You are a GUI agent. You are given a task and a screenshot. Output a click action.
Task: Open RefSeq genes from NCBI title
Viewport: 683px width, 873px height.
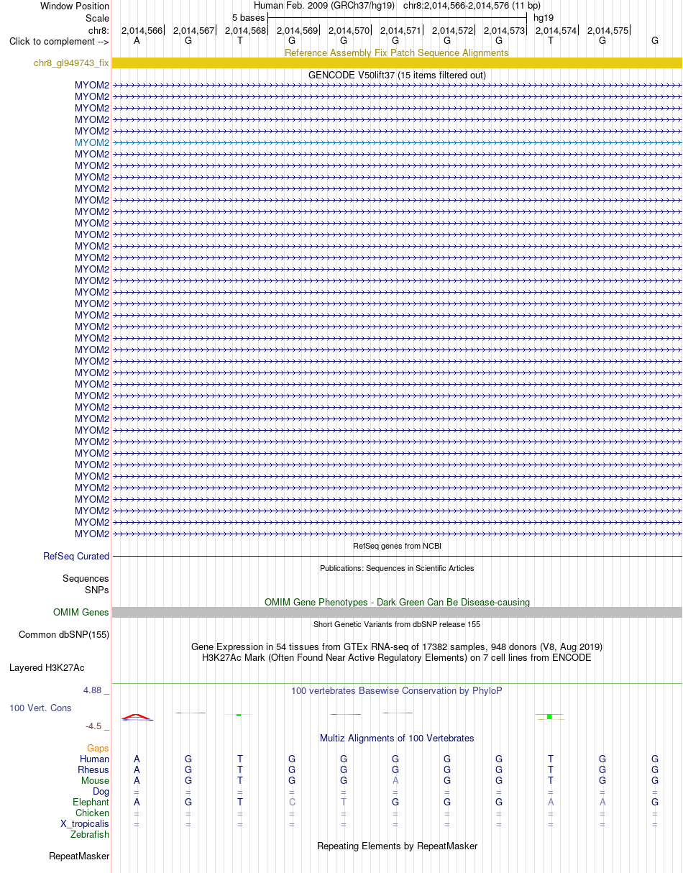(397, 546)
